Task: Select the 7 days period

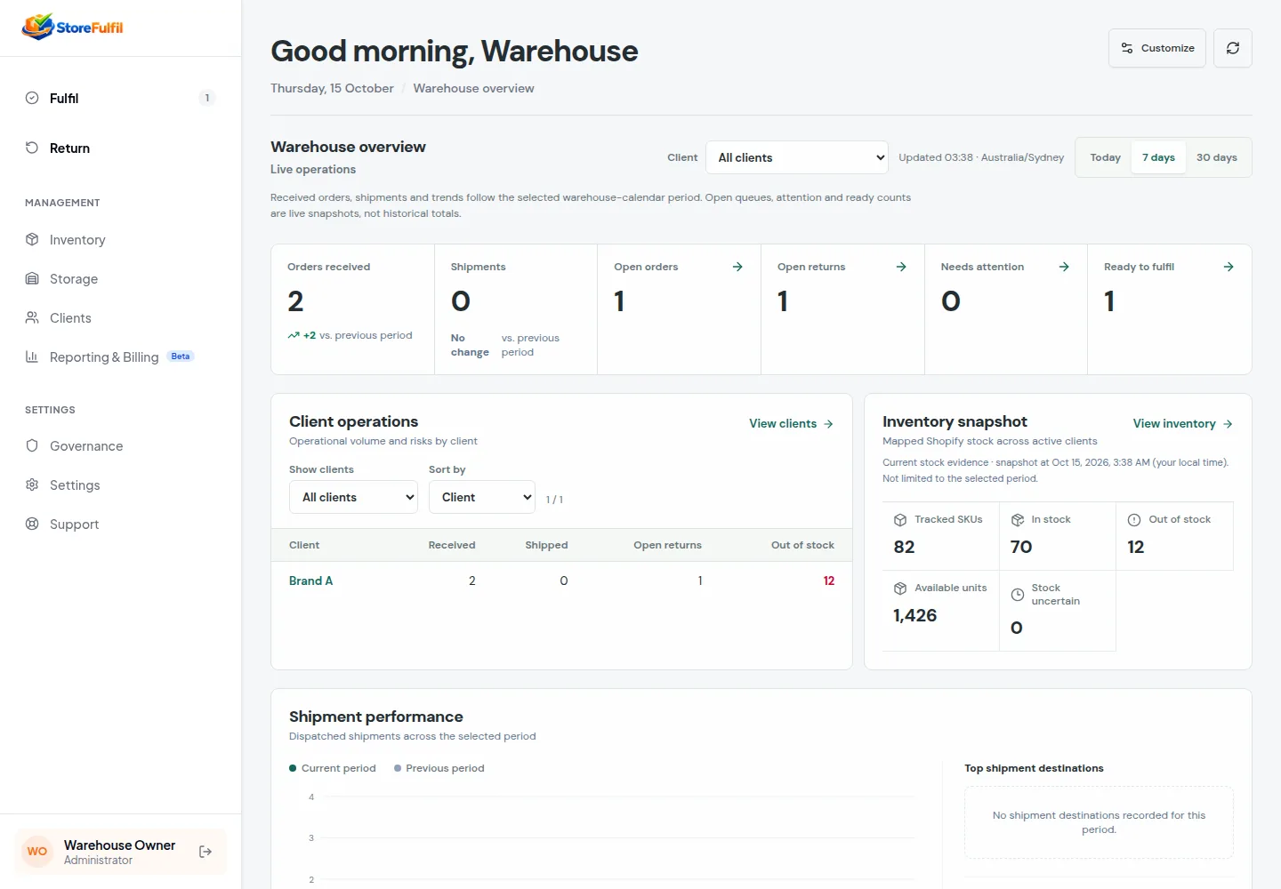Action: tap(1158, 157)
